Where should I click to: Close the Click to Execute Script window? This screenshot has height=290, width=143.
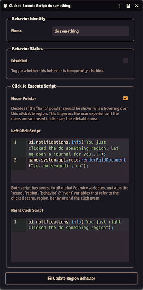click(137, 6)
